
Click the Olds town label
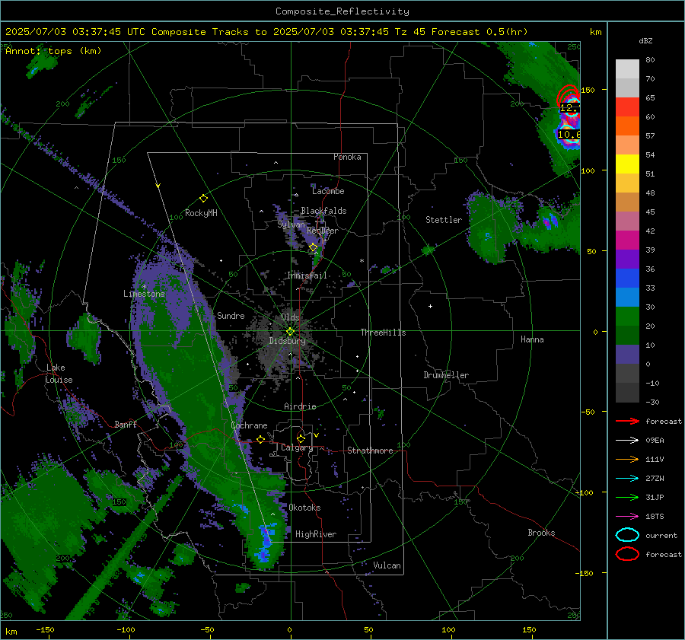point(290,317)
